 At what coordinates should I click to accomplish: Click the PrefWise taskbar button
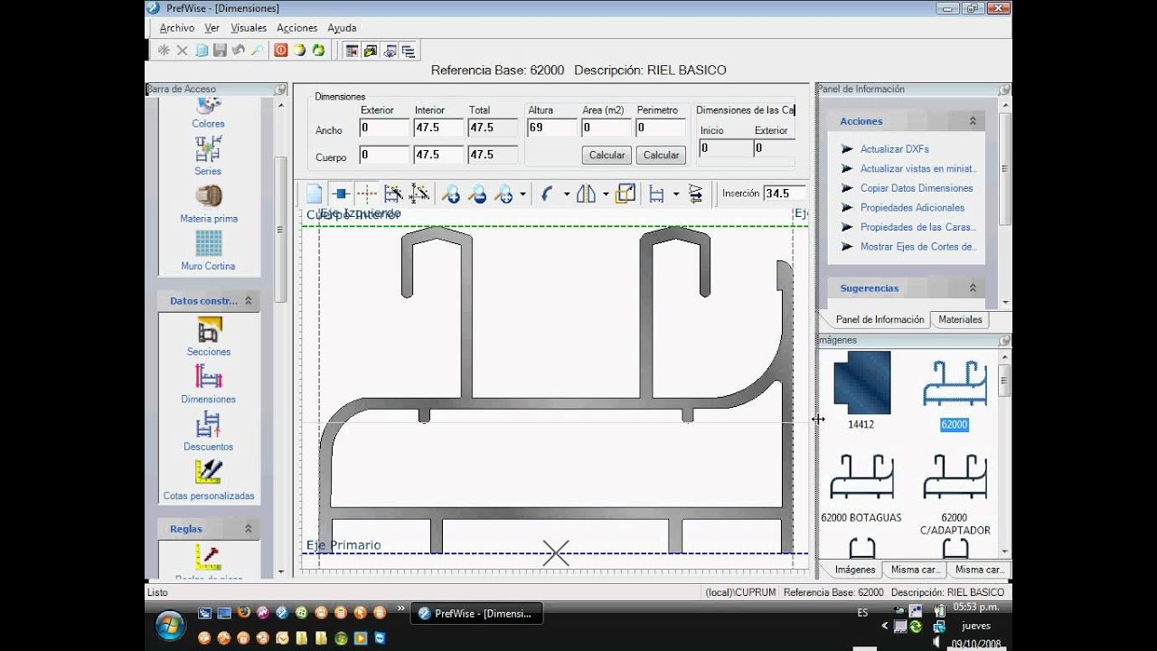pos(476,613)
